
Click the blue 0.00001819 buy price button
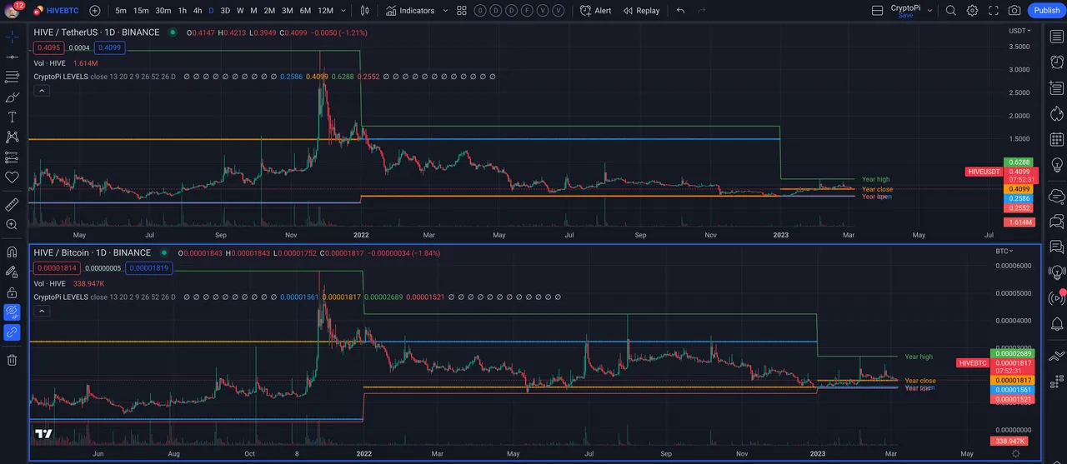149,267
